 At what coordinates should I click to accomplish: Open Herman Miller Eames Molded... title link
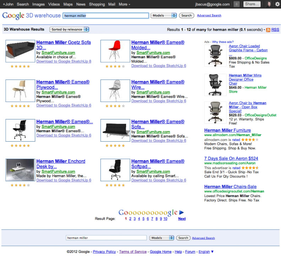pyautogui.click(x=158, y=45)
